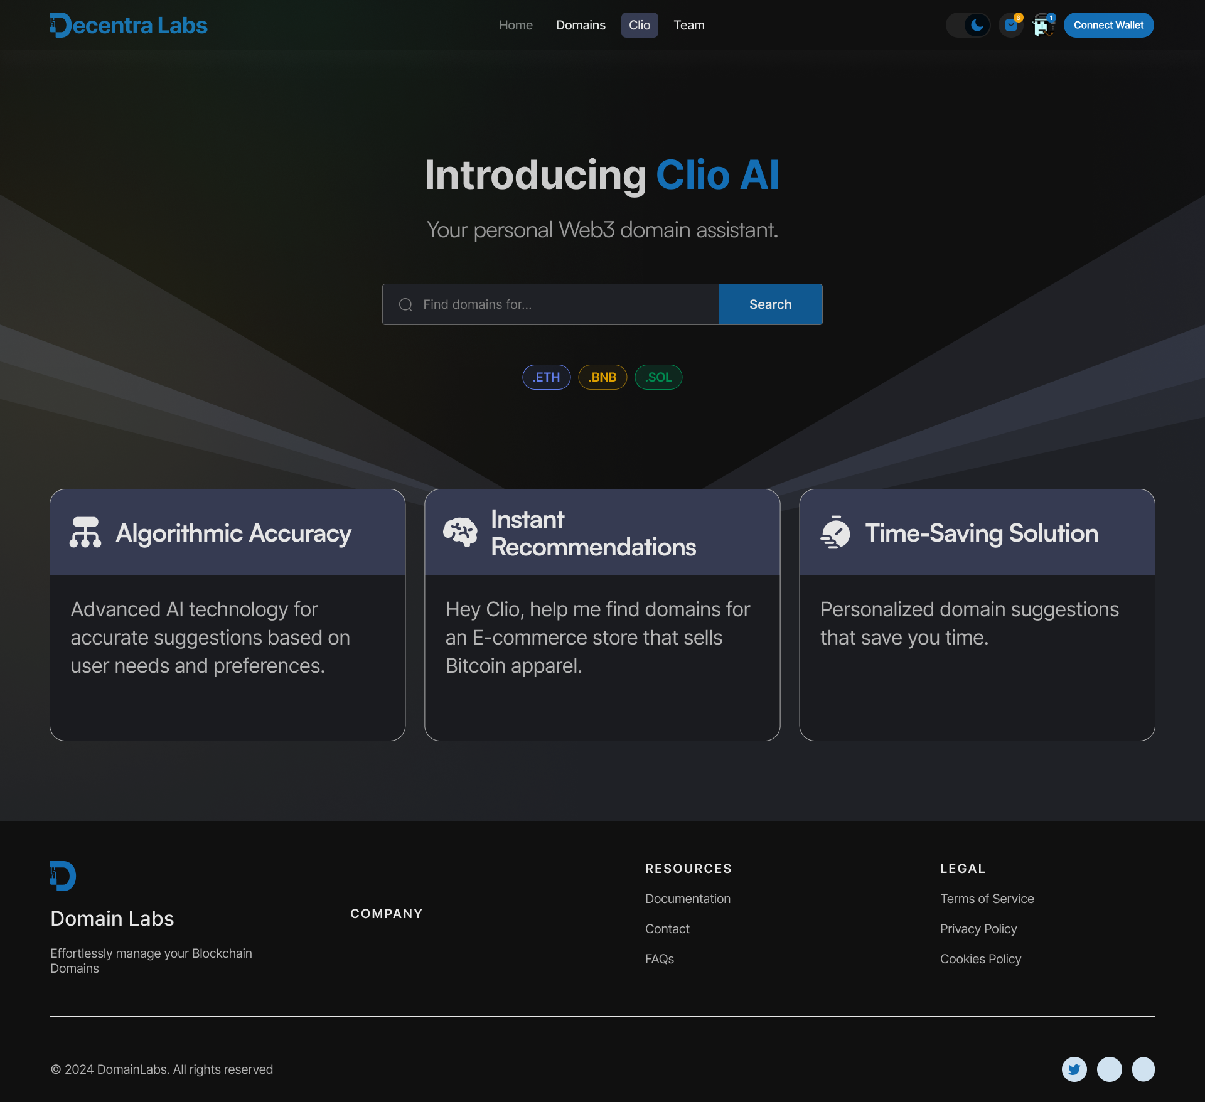Image resolution: width=1205 pixels, height=1102 pixels.
Task: Click the Domain Labs logo in the footer
Action: point(63,875)
